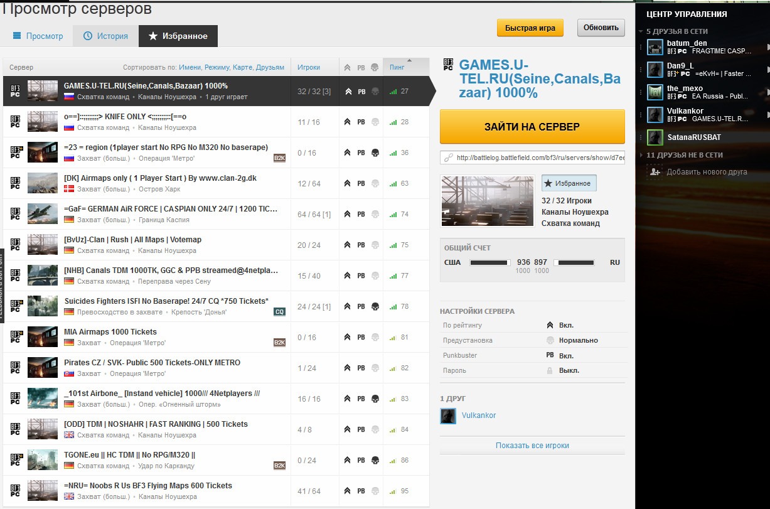
Task: Click Slovak flag on Pirates CZ / SVK row
Action: pyautogui.click(x=69, y=373)
